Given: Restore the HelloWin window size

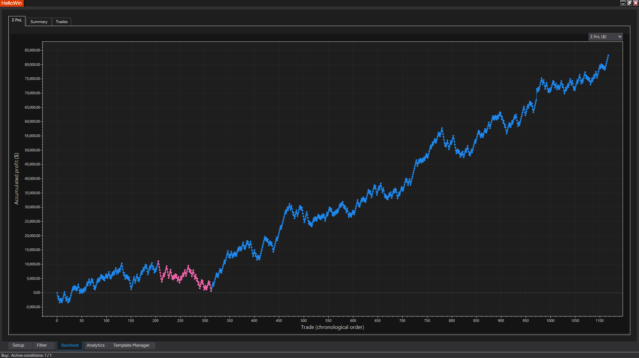Looking at the screenshot, I should click(629, 3).
